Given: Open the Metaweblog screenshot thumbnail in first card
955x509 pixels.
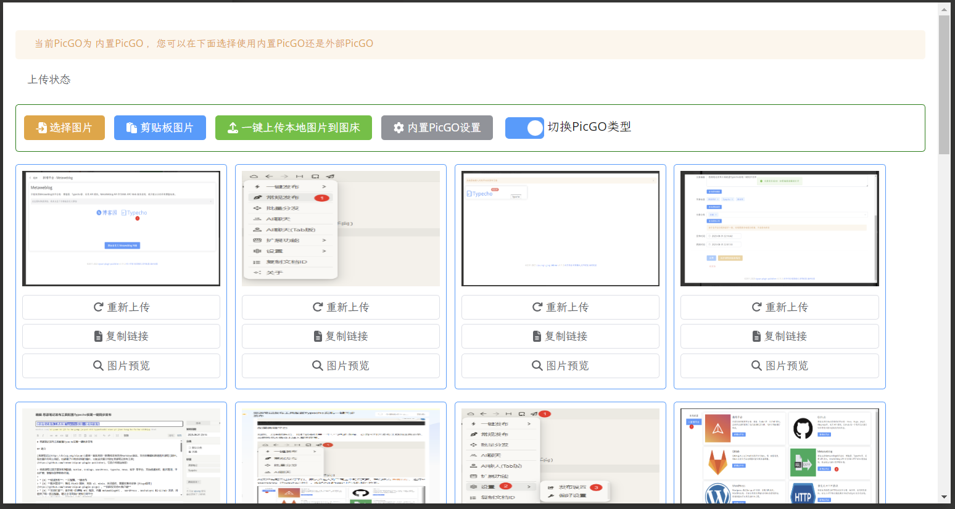Looking at the screenshot, I should coord(121,228).
